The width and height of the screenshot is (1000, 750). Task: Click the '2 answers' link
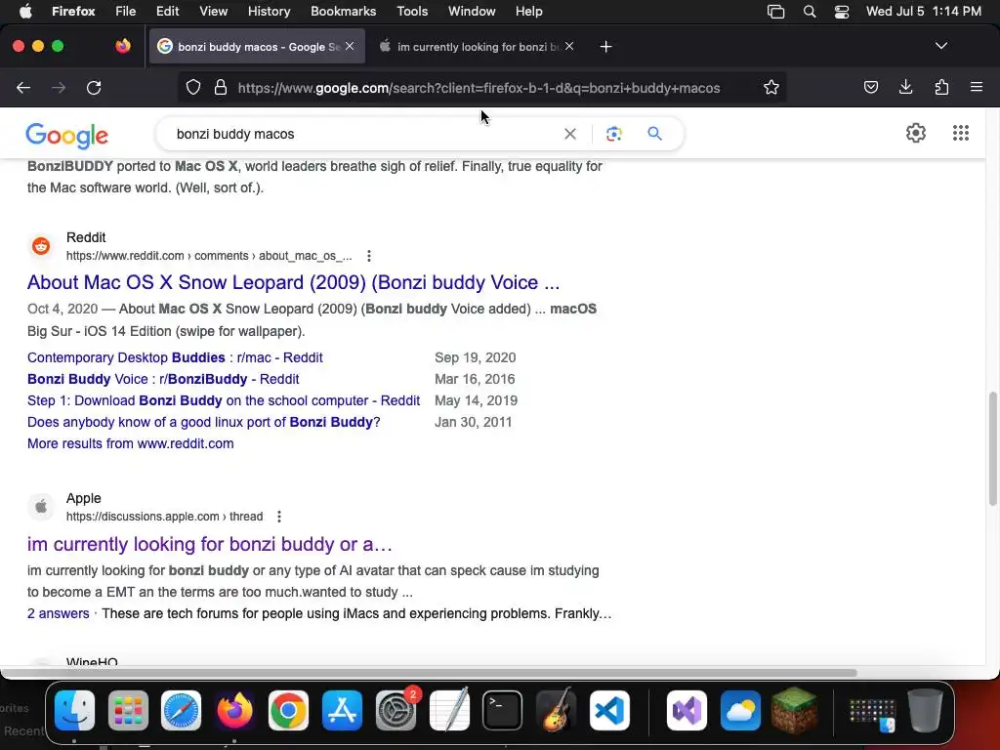[x=58, y=613]
